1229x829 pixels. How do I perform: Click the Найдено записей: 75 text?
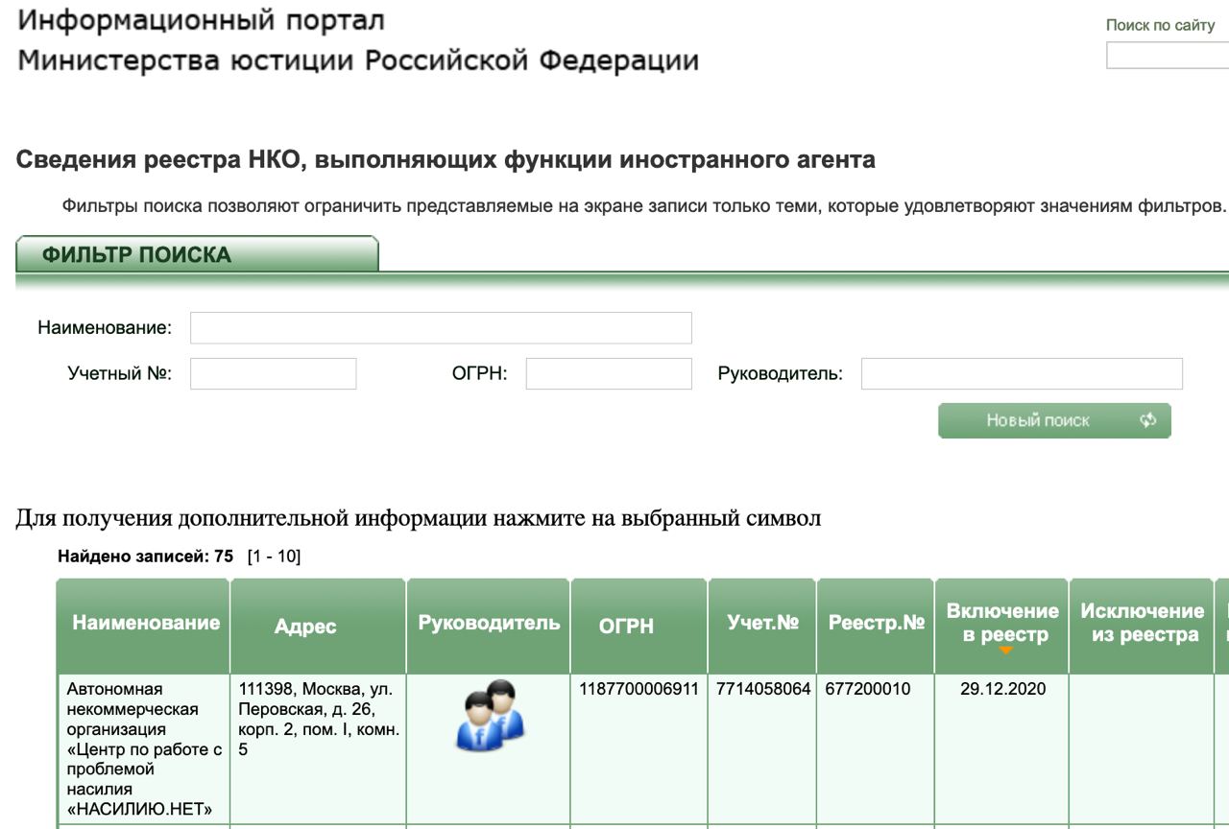pos(145,556)
